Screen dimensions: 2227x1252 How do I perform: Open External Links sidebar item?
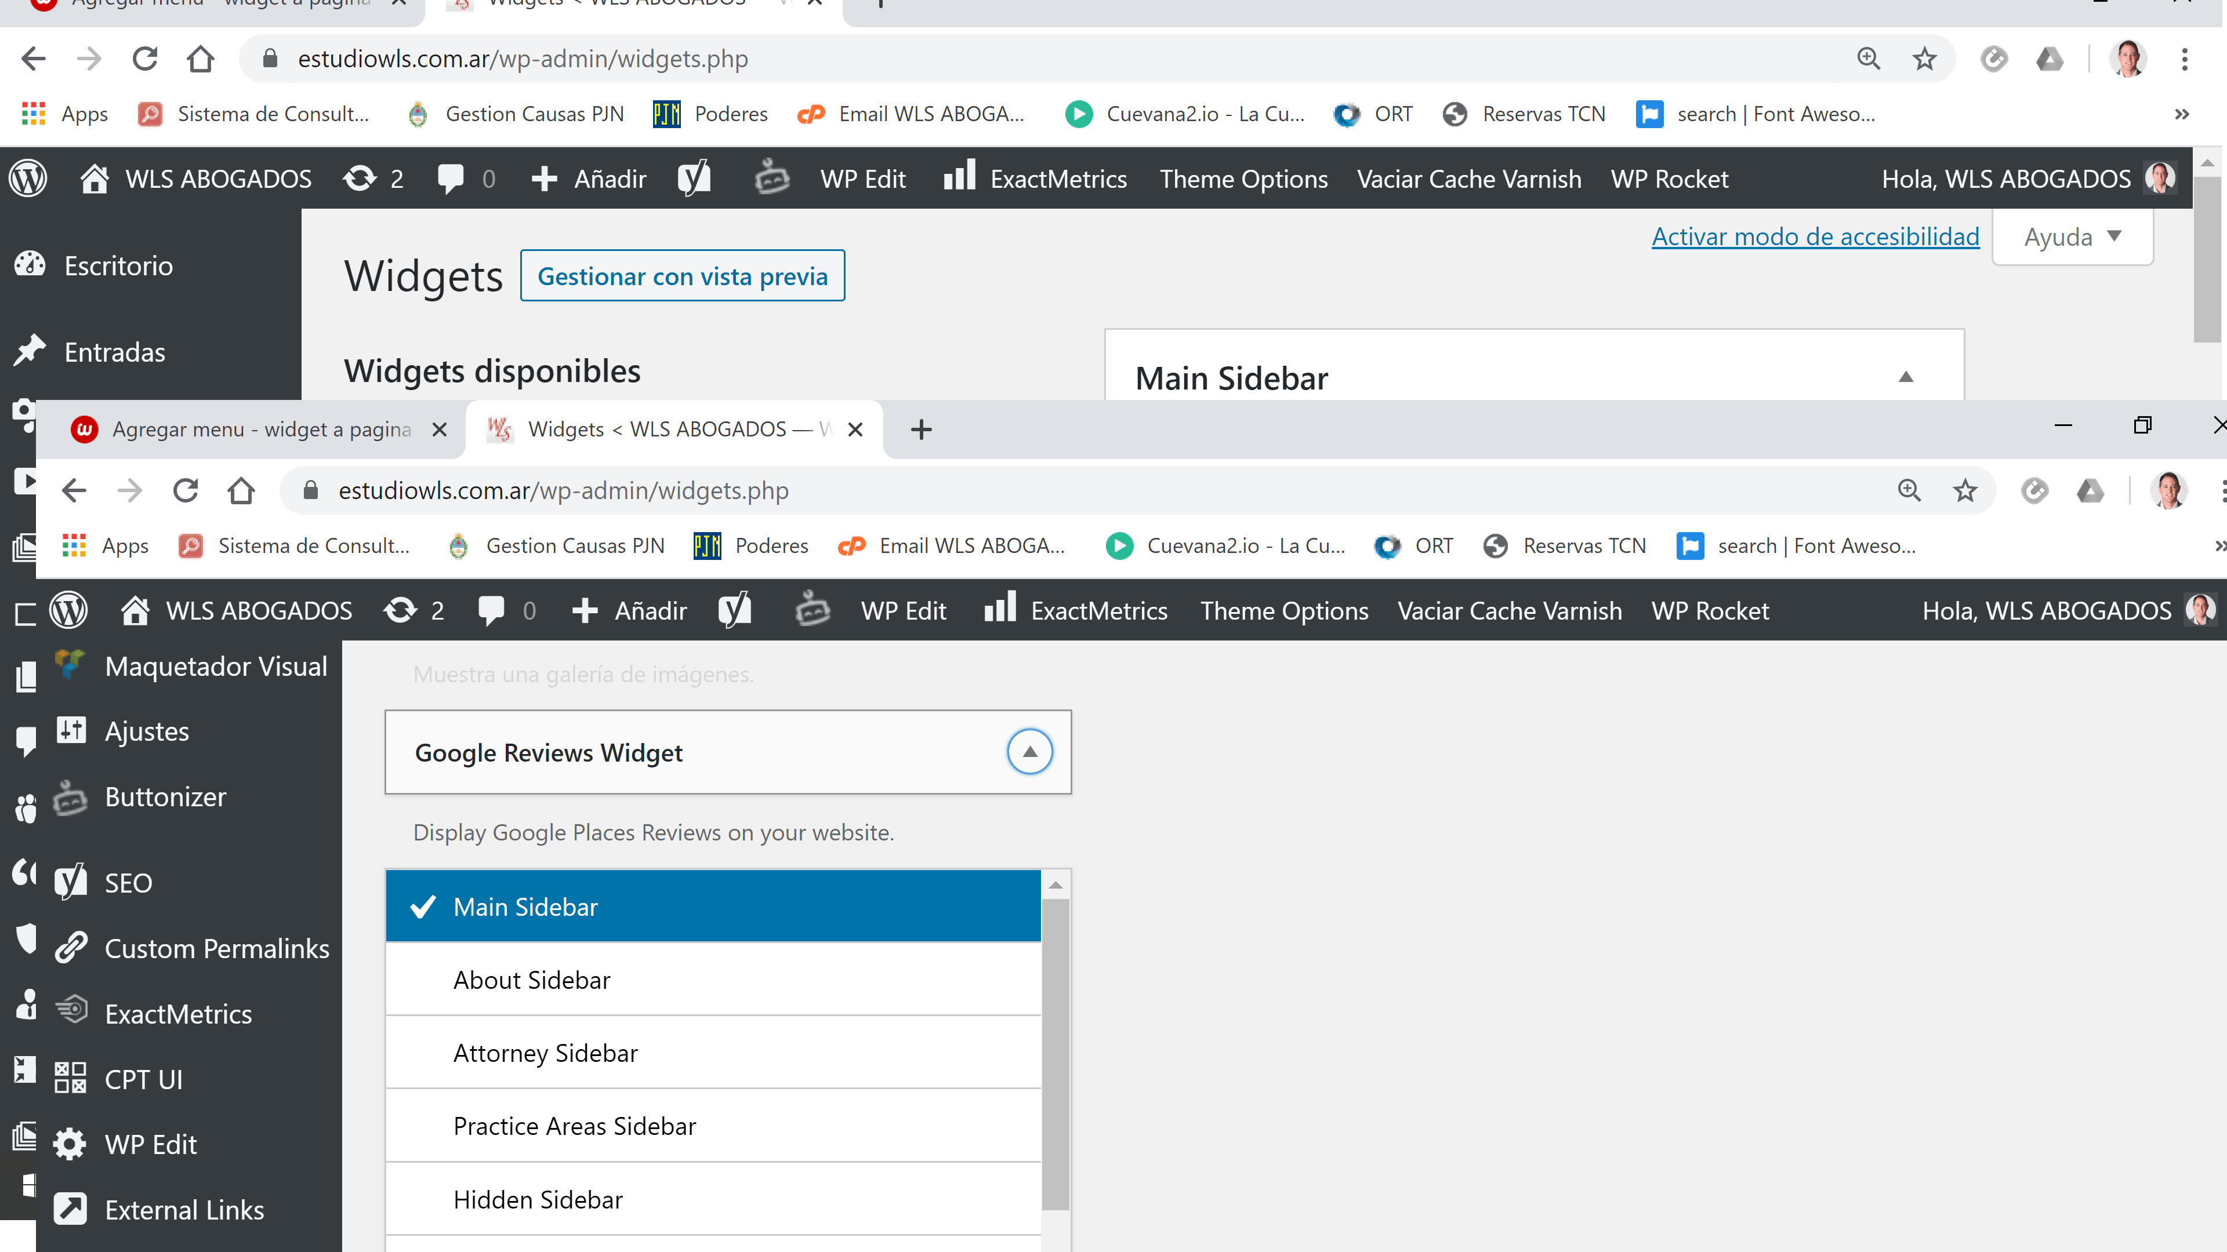[x=158, y=1210]
